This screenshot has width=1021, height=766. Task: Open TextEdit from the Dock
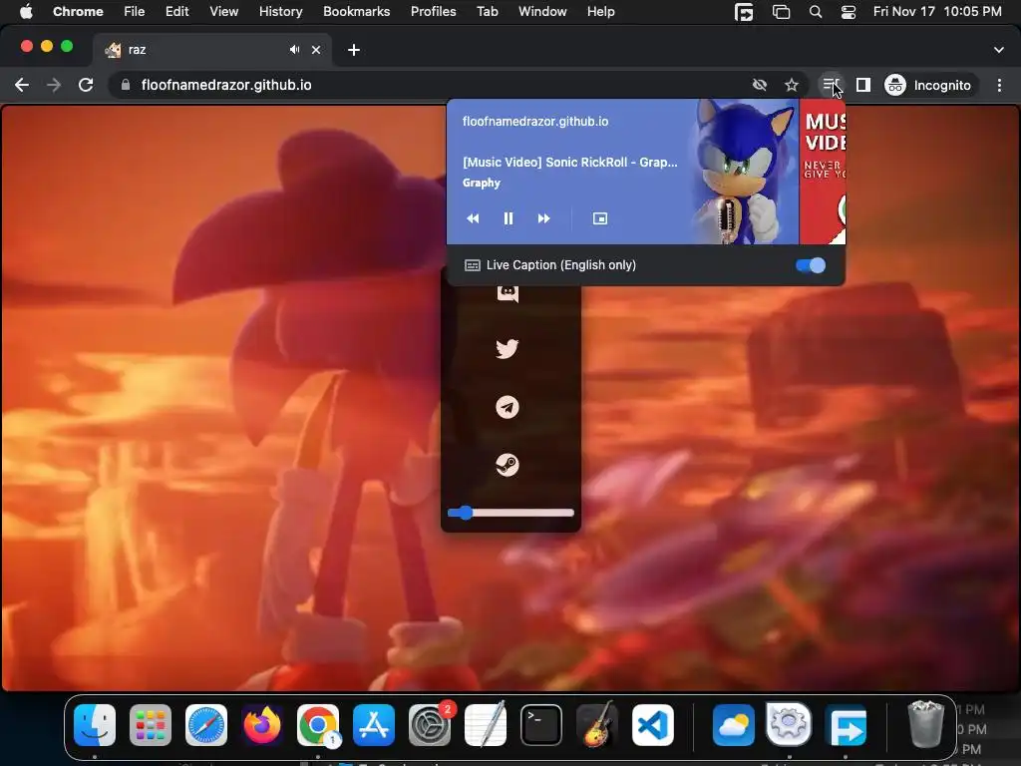point(486,725)
